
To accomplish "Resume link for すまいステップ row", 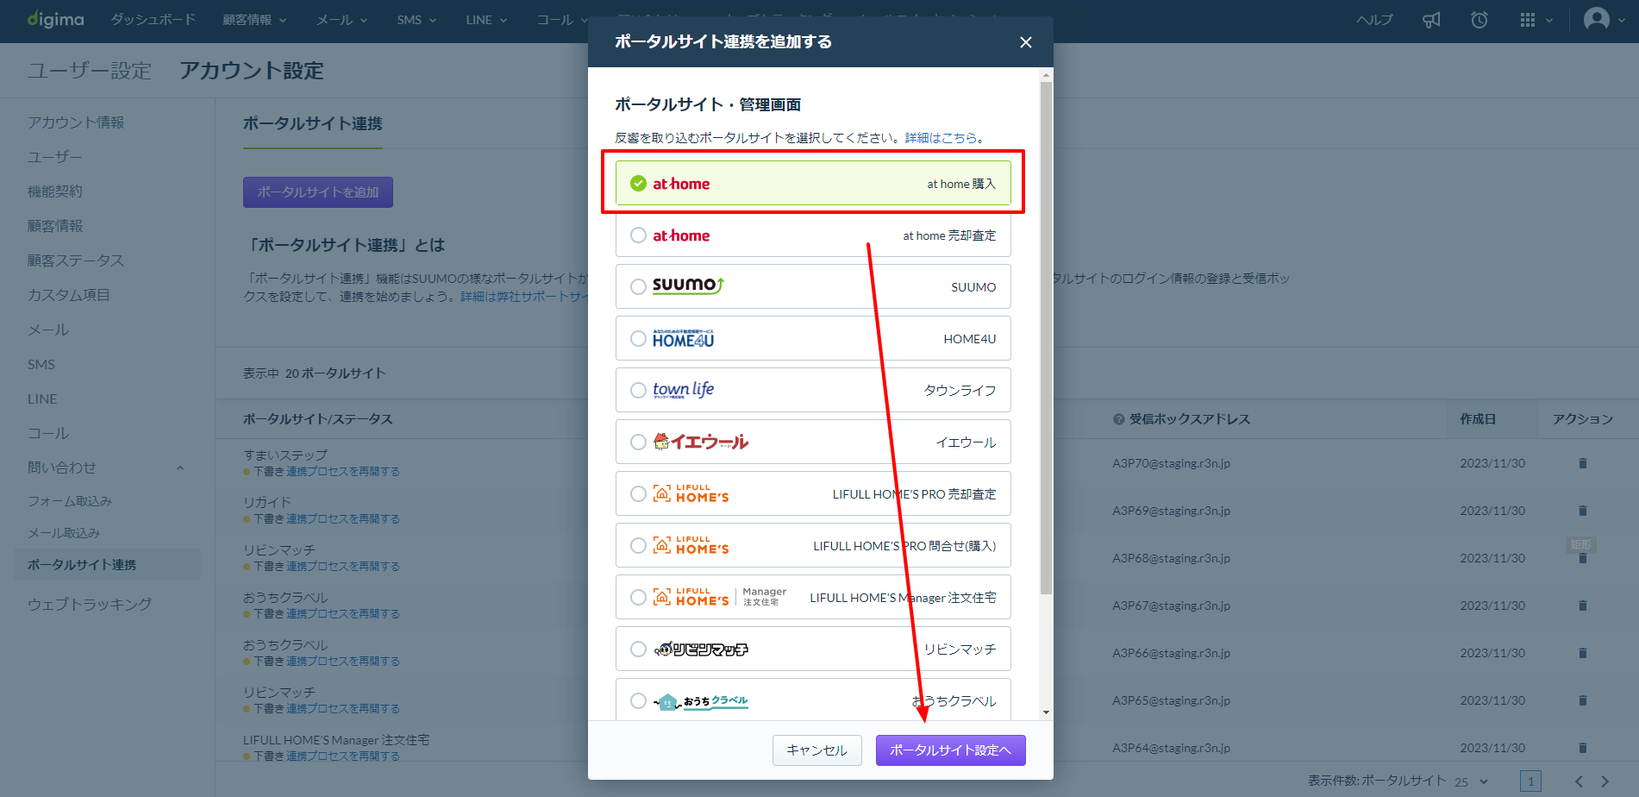I will pos(343,471).
